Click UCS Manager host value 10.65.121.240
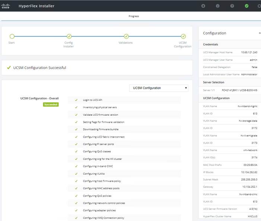 tap(249, 52)
